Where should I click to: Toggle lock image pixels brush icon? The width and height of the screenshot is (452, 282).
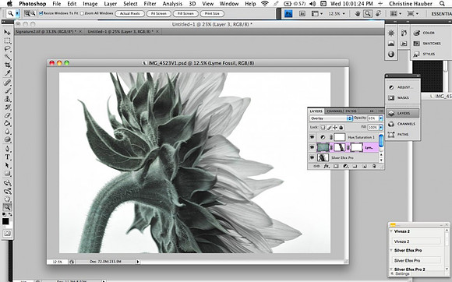click(x=329, y=127)
